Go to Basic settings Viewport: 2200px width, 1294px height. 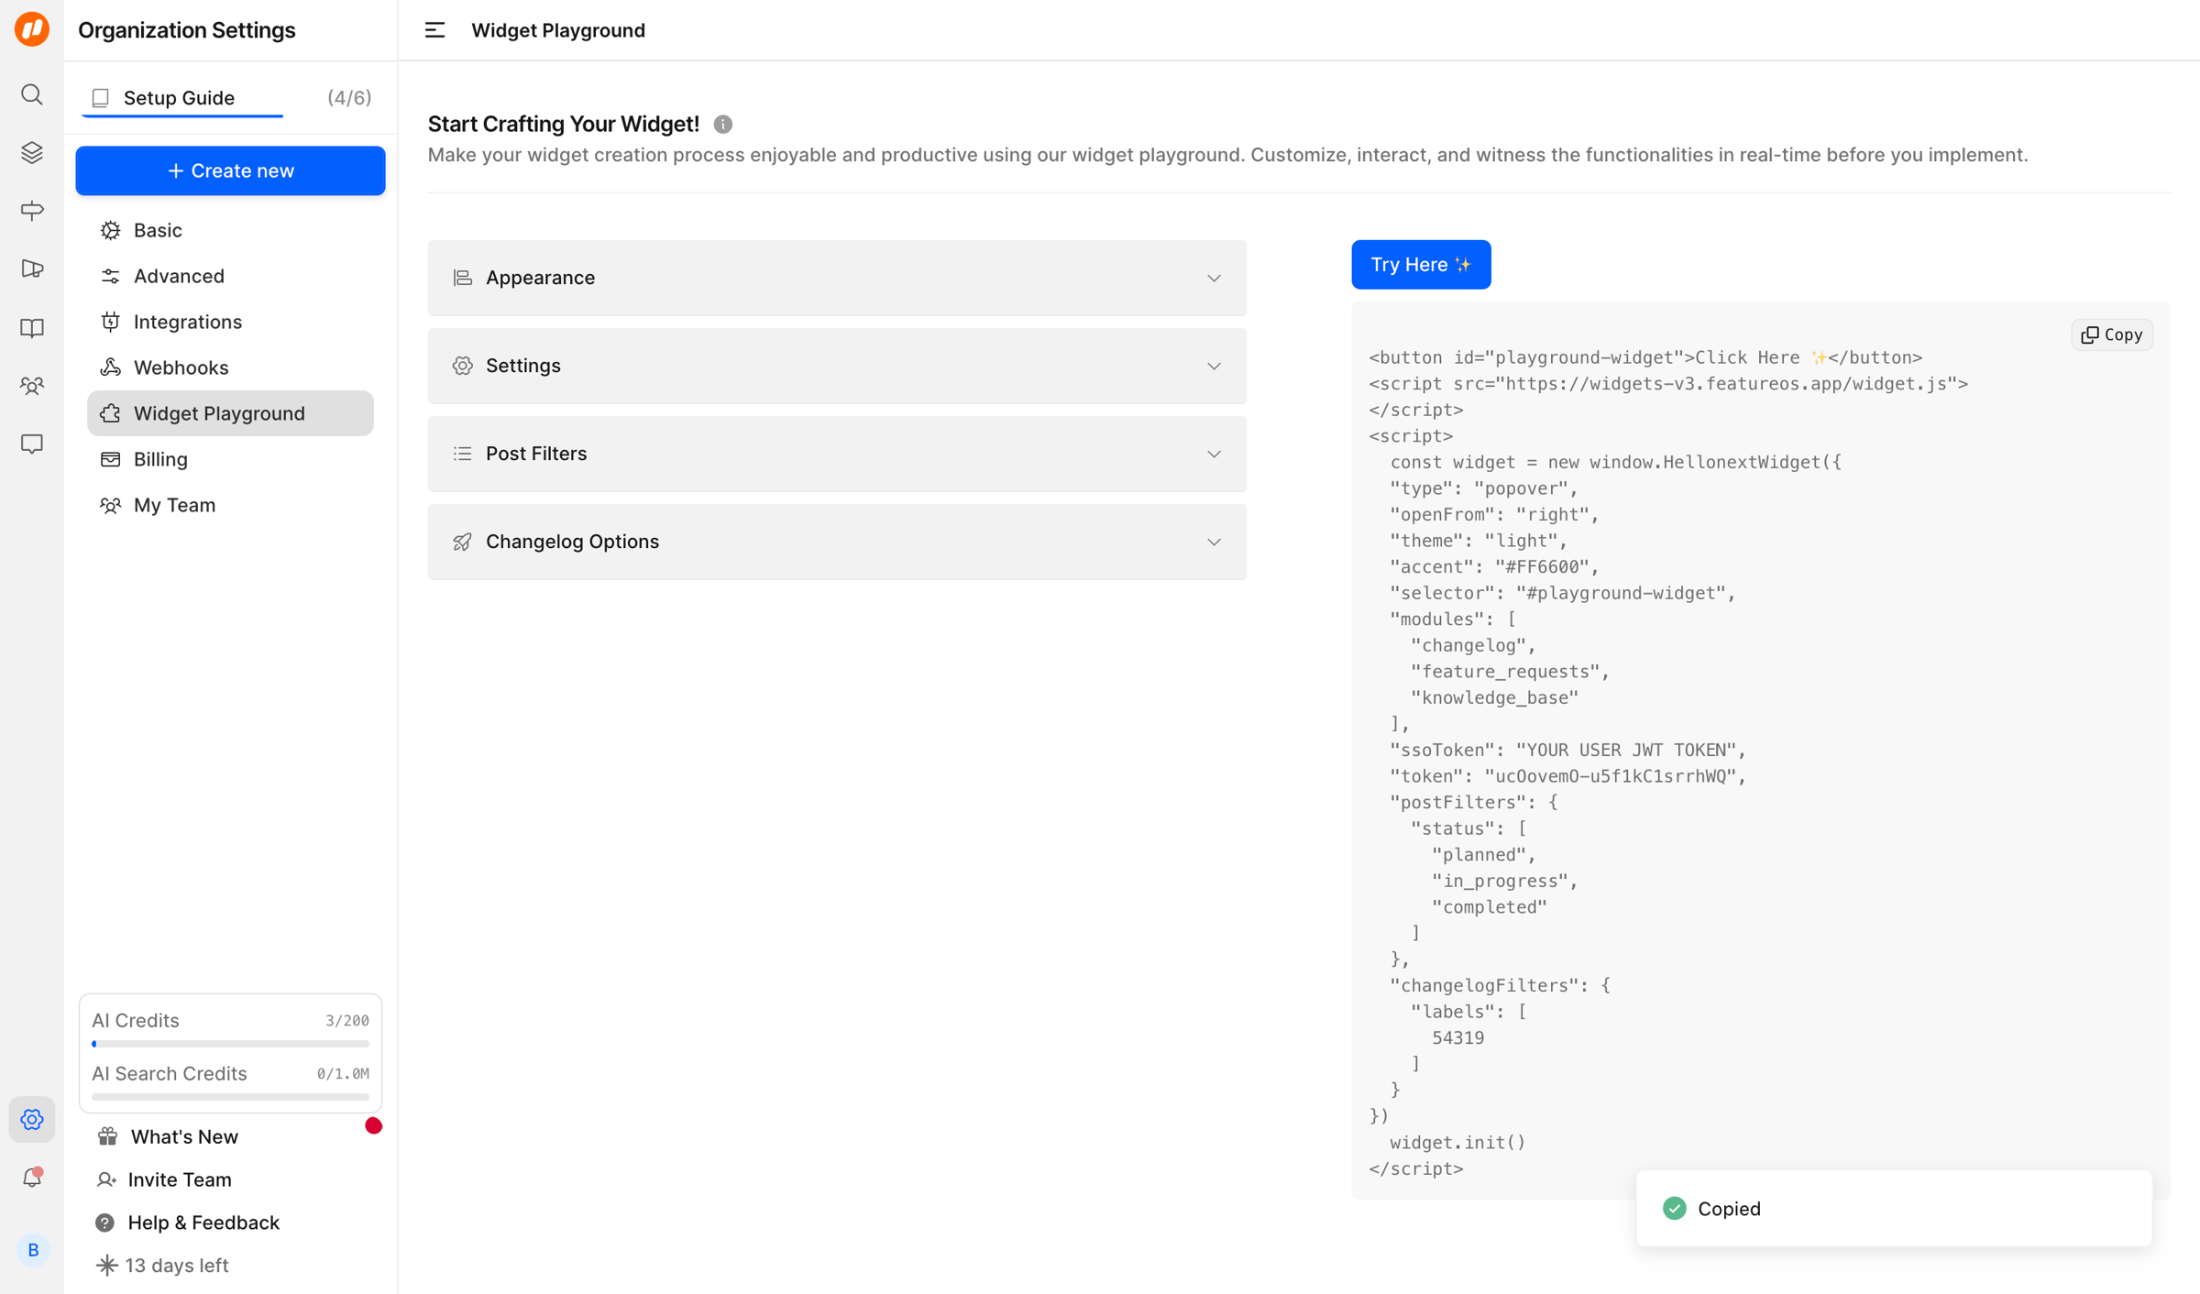coord(230,230)
